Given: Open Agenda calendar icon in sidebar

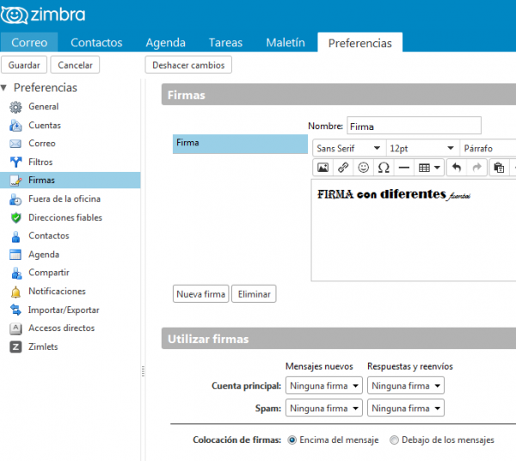Looking at the screenshot, I should [15, 255].
